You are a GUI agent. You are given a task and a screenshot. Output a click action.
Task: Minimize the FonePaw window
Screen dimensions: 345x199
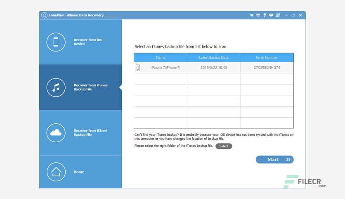[x=286, y=15]
